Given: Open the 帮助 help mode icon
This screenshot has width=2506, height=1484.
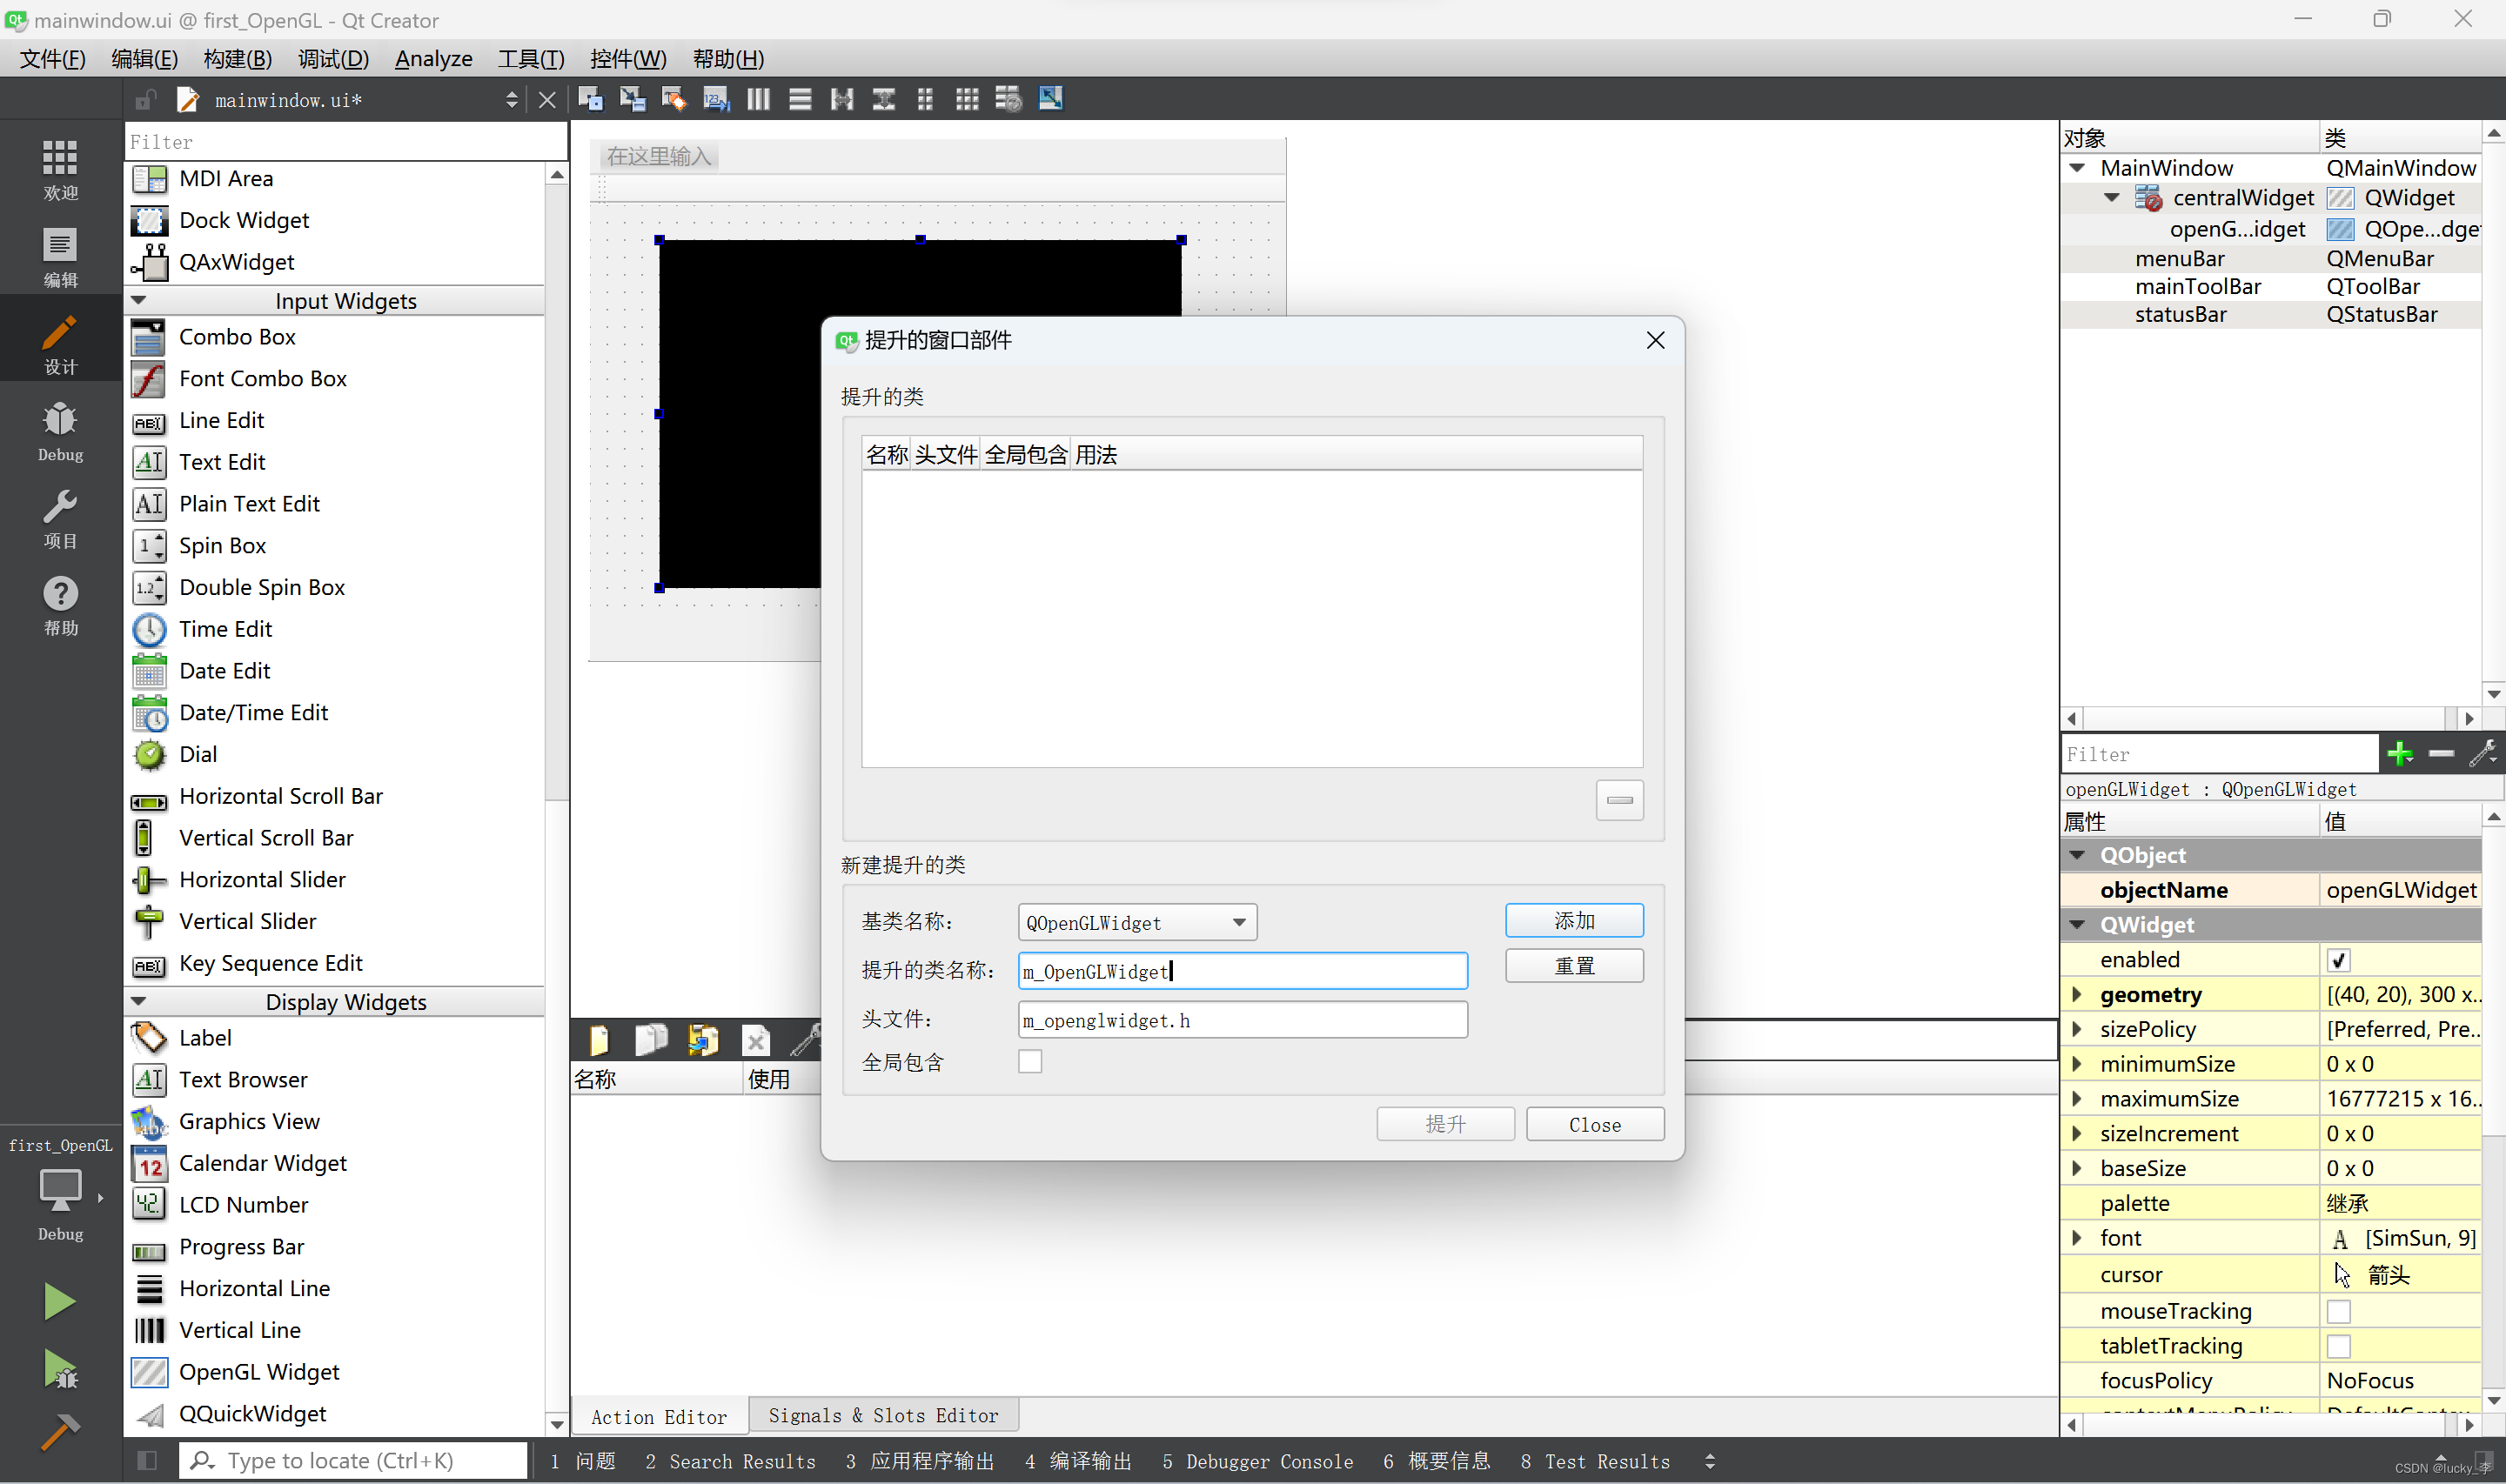Looking at the screenshot, I should (x=60, y=606).
